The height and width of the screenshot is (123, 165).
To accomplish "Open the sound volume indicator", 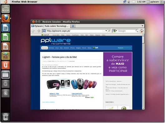I will point(129,2).
